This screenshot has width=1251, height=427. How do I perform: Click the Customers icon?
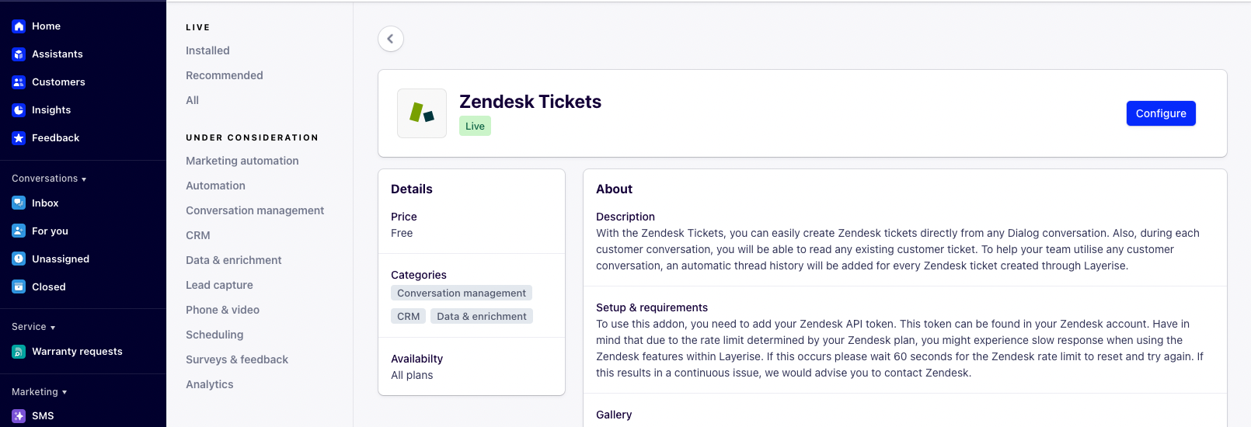tap(19, 82)
